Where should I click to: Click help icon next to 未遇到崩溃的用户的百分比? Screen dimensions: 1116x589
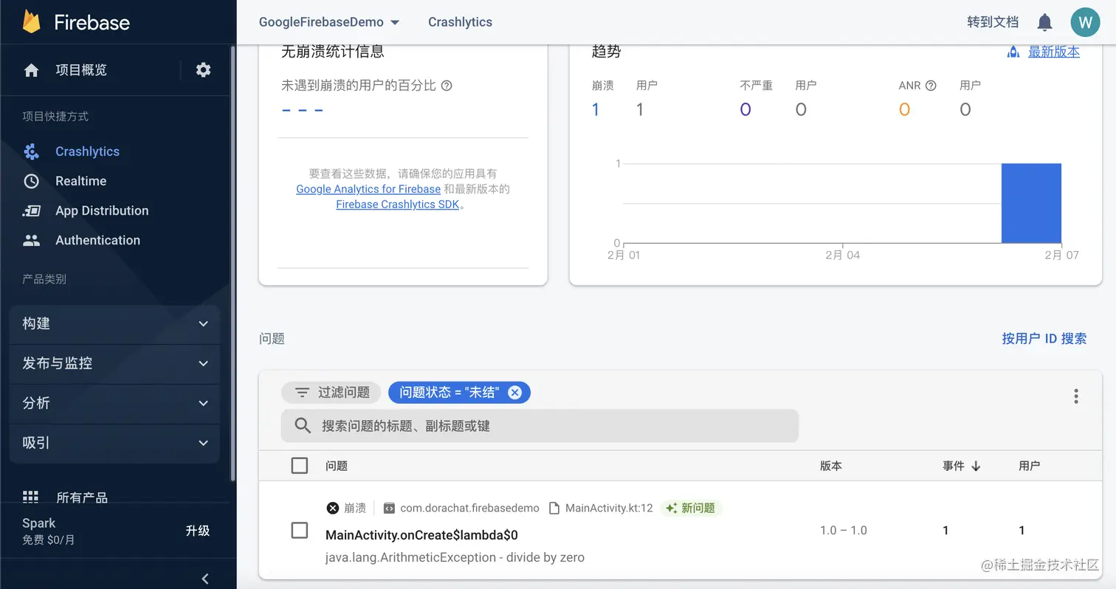coord(447,86)
